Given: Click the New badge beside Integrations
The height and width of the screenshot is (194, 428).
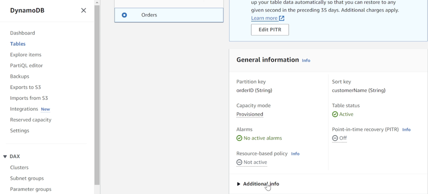Looking at the screenshot, I should (45, 109).
